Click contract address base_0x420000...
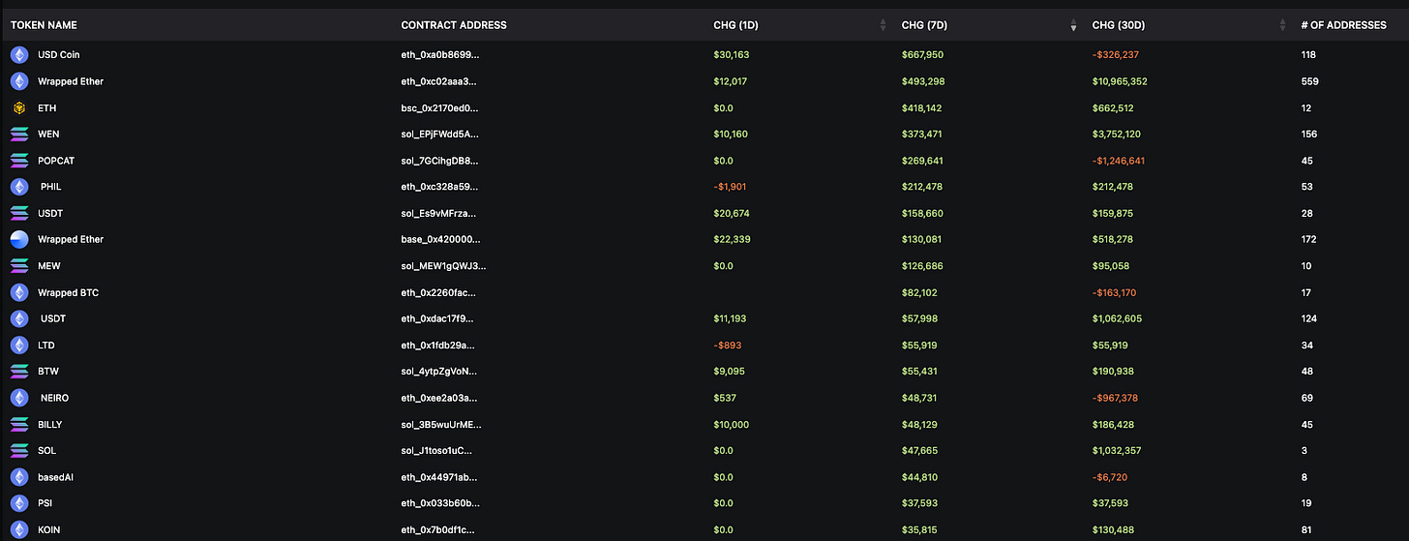The height and width of the screenshot is (541, 1409). 440,239
